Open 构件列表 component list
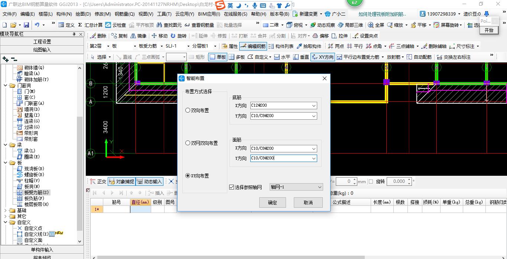 [x=281, y=46]
